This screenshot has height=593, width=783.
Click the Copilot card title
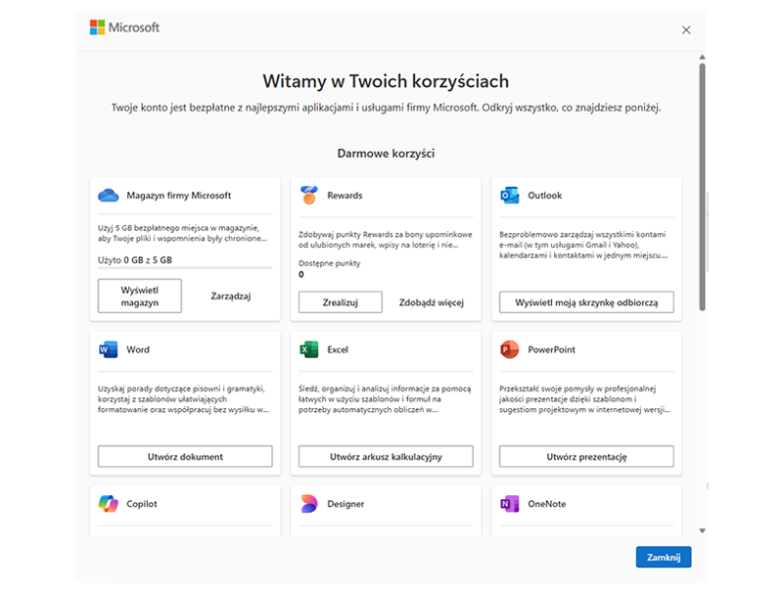pyautogui.click(x=142, y=504)
